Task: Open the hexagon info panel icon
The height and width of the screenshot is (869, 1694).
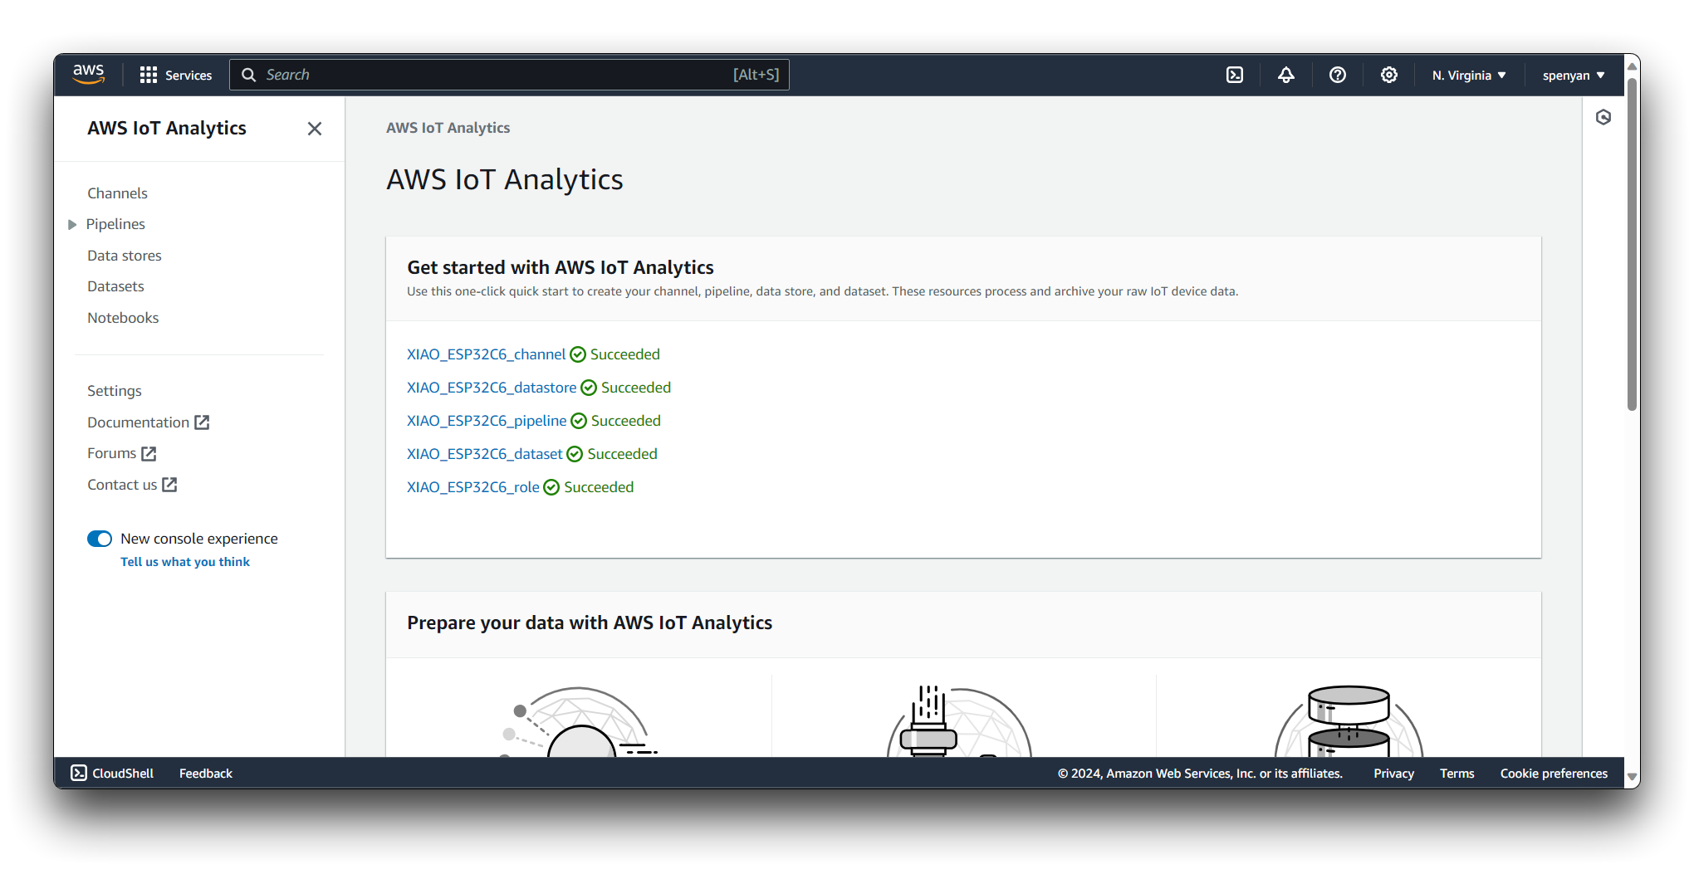Action: coord(1603,117)
